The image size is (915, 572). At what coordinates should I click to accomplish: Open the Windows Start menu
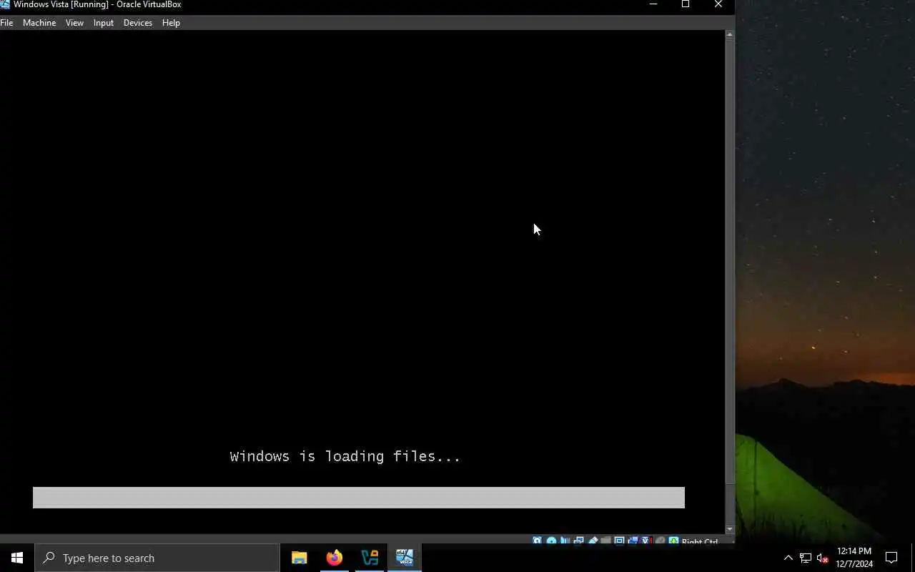(17, 558)
